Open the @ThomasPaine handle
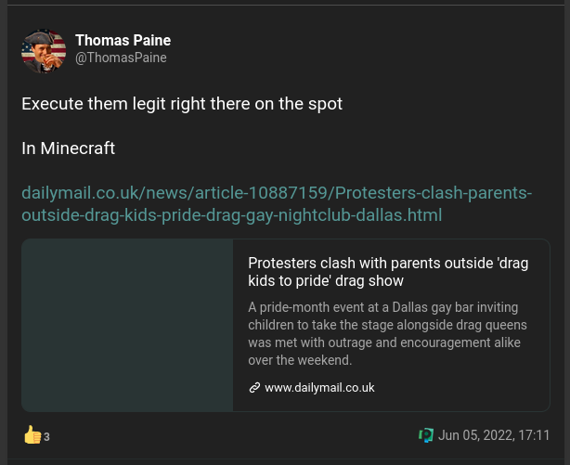570x465 pixels. (x=121, y=58)
